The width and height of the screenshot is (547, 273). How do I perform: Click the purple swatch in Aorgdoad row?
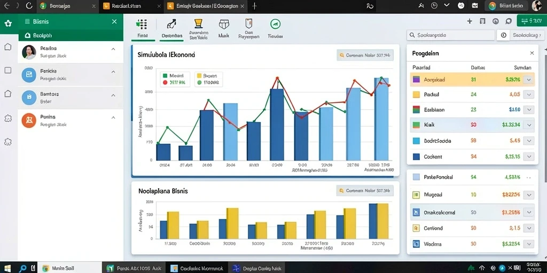[x=416, y=79]
